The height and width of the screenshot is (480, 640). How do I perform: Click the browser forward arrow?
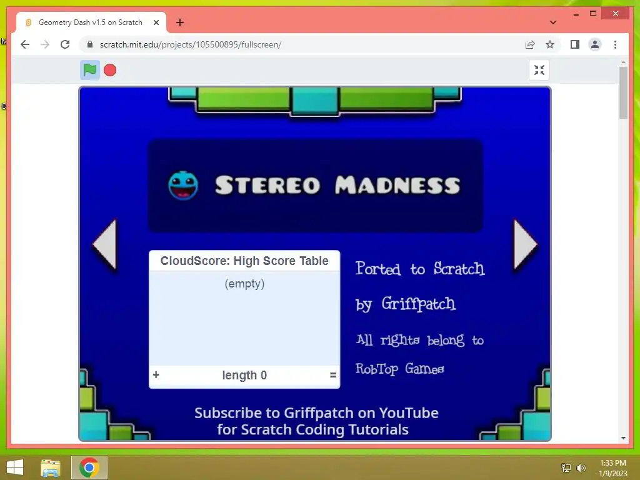point(45,44)
